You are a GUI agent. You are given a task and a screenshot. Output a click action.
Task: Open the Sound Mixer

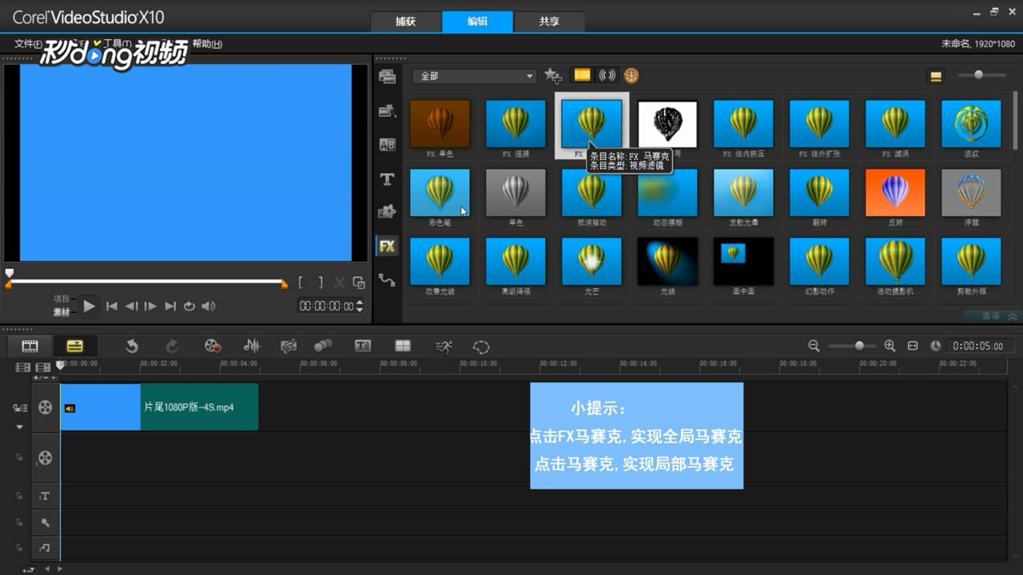[252, 346]
